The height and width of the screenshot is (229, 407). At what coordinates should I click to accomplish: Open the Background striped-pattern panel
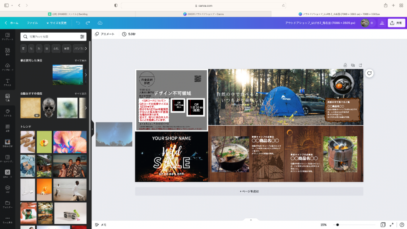[x=8, y=128]
